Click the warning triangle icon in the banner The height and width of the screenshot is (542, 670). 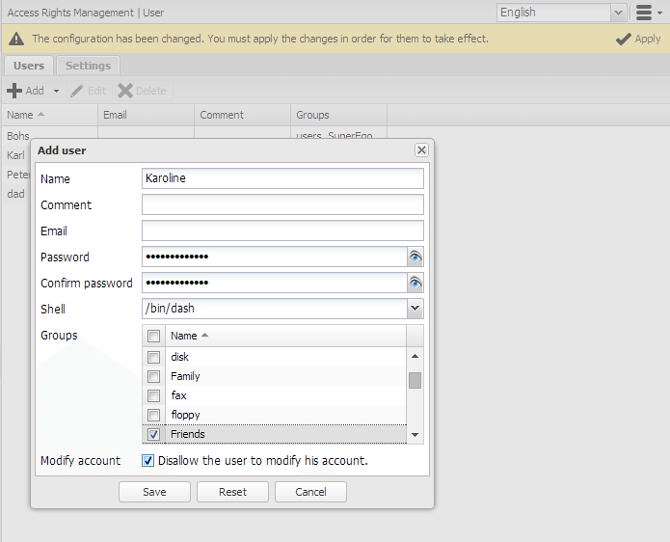coord(16,39)
